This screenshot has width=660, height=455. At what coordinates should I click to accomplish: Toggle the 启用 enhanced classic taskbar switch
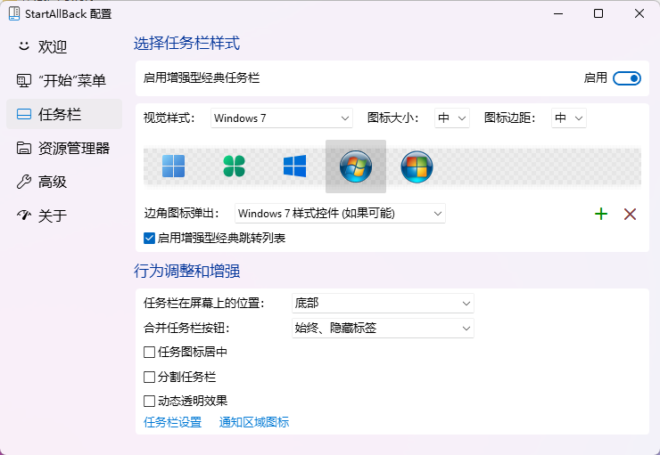(x=627, y=78)
